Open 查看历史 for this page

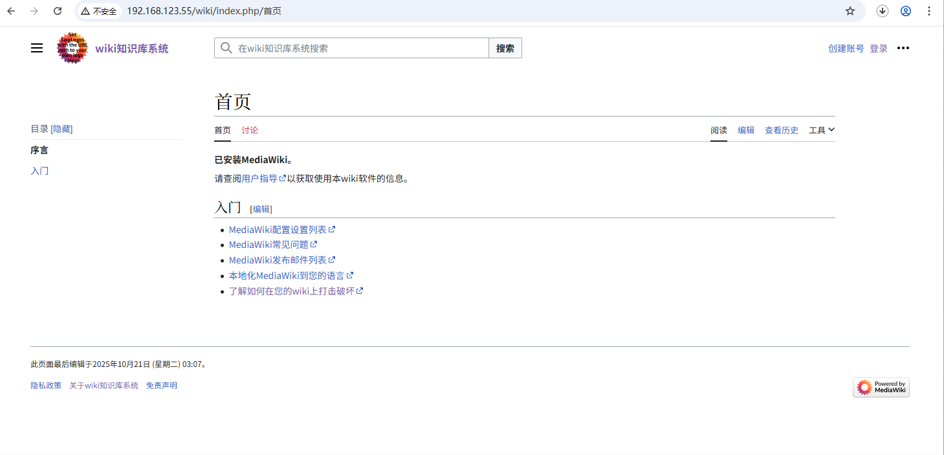(781, 129)
